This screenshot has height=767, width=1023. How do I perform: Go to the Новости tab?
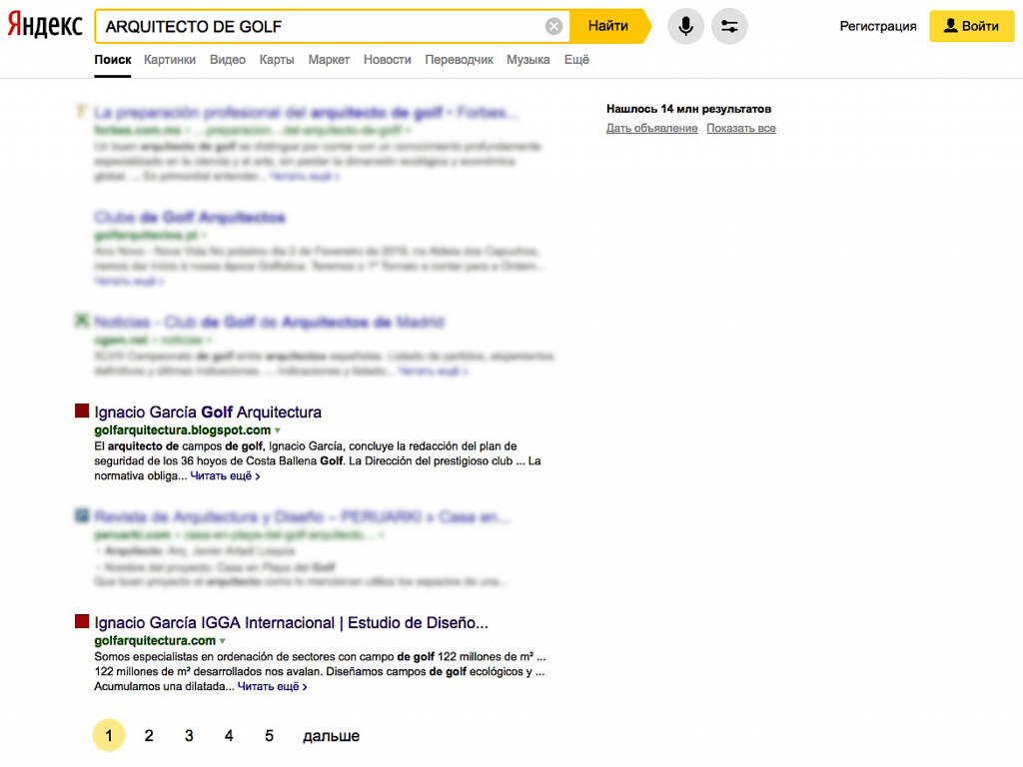(x=388, y=60)
